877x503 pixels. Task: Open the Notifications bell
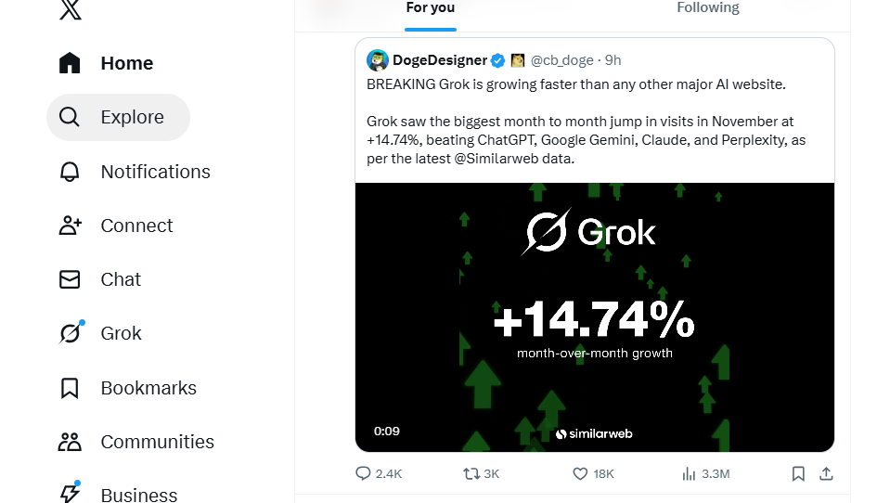[134, 172]
